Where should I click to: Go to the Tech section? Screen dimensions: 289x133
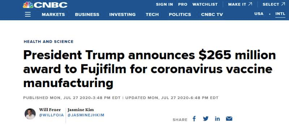[x=152, y=14]
